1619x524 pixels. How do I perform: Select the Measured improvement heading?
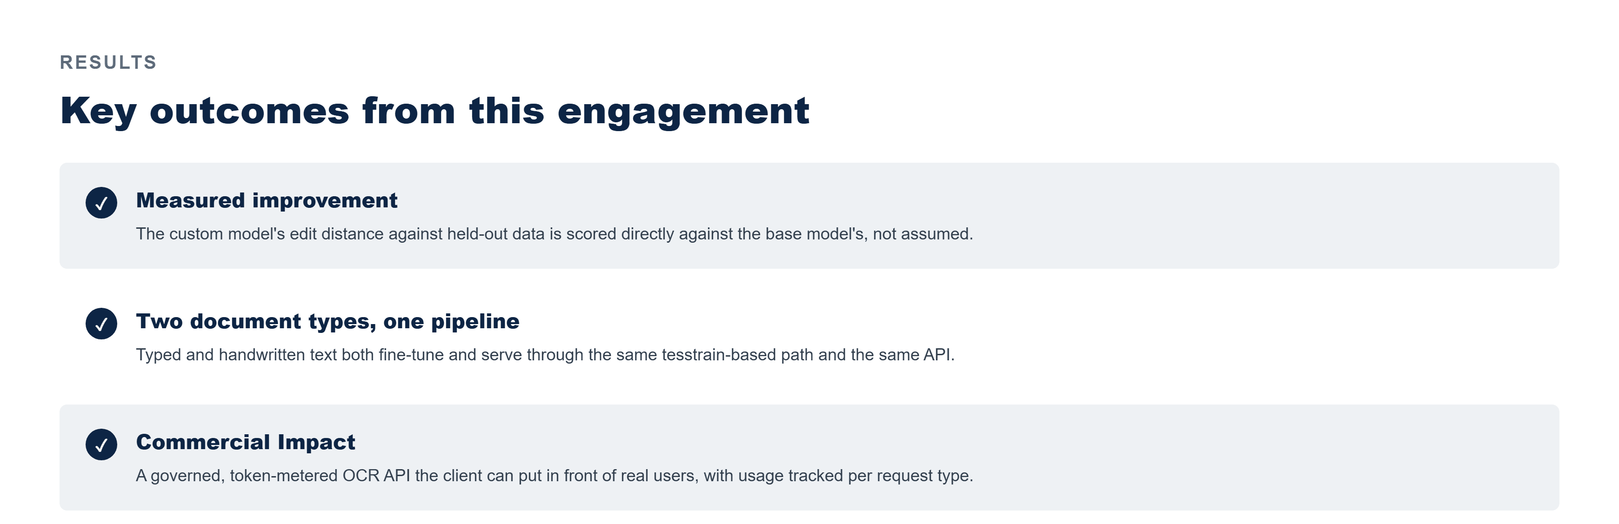[267, 200]
